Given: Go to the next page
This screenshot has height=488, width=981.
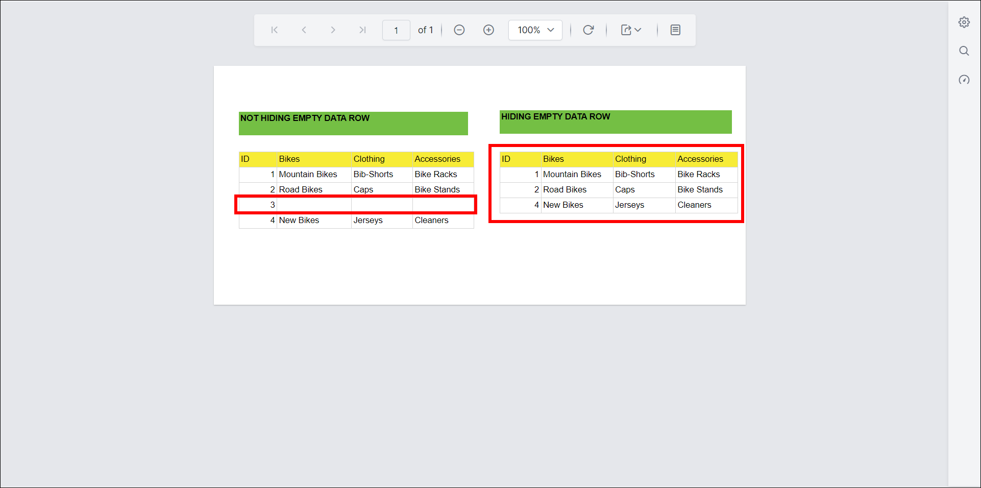Looking at the screenshot, I should point(333,30).
